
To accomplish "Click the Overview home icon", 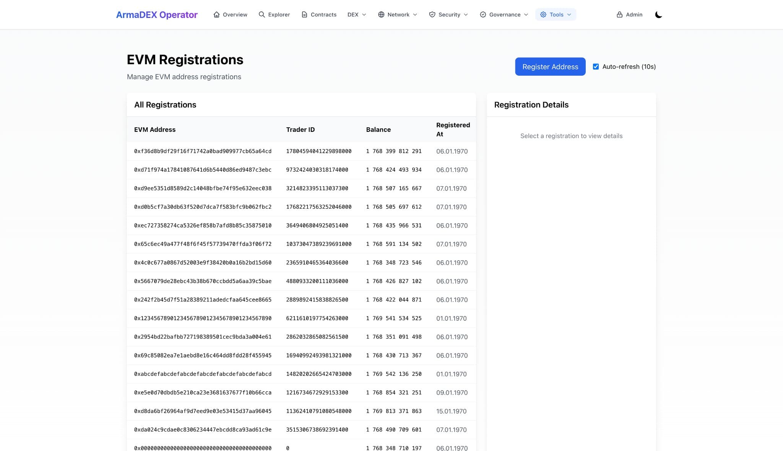I will click(x=216, y=15).
